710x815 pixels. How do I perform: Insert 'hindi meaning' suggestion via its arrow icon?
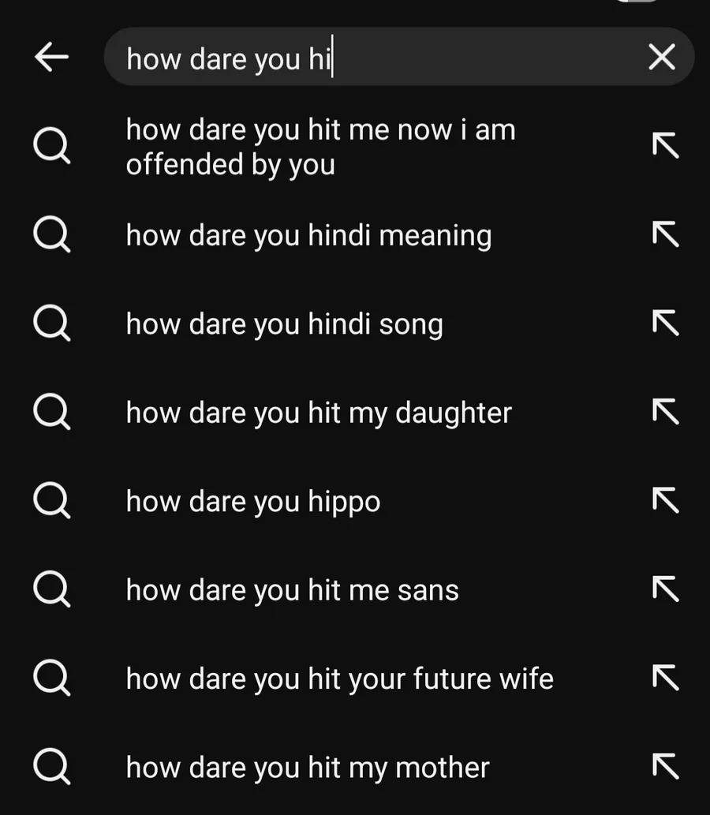[x=665, y=234]
